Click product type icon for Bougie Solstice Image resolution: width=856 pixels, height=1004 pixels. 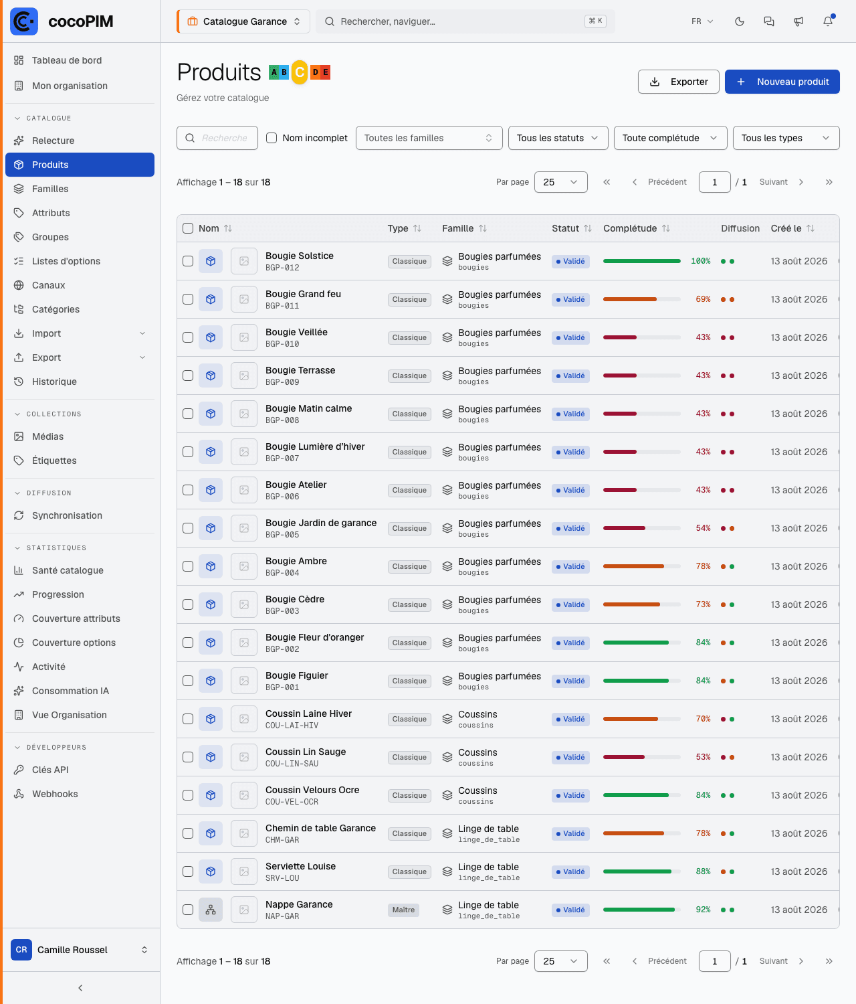click(x=211, y=261)
